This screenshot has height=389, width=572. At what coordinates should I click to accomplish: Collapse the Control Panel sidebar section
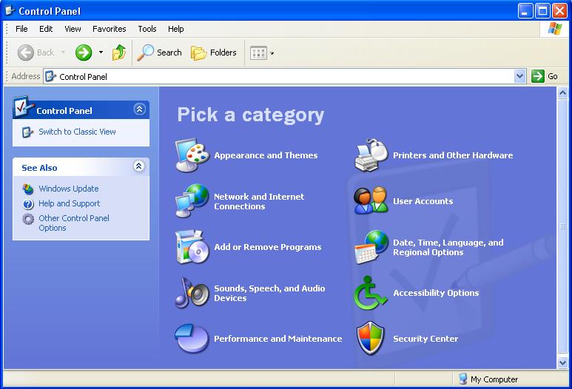pos(139,109)
